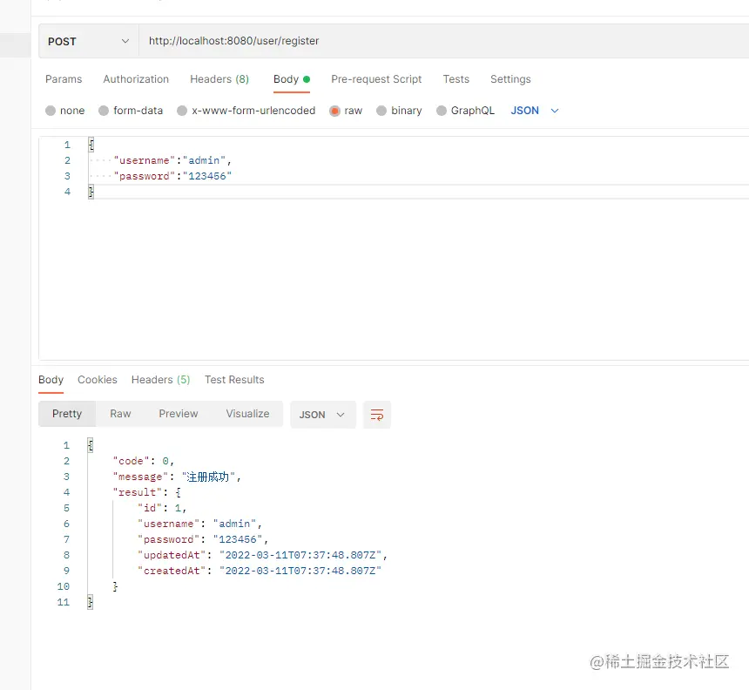This screenshot has height=690, width=749.
Task: Open the request Settings tab
Action: coord(510,78)
